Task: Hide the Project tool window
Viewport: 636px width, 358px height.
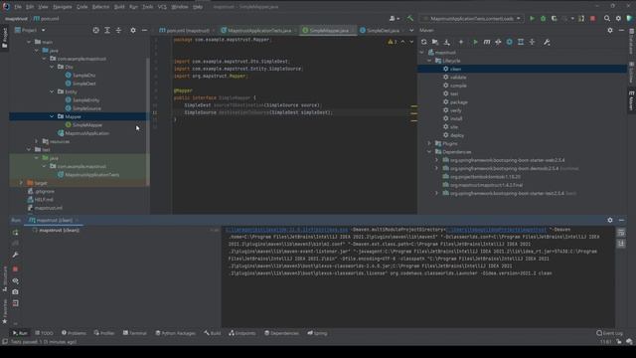Action: pyautogui.click(x=144, y=30)
